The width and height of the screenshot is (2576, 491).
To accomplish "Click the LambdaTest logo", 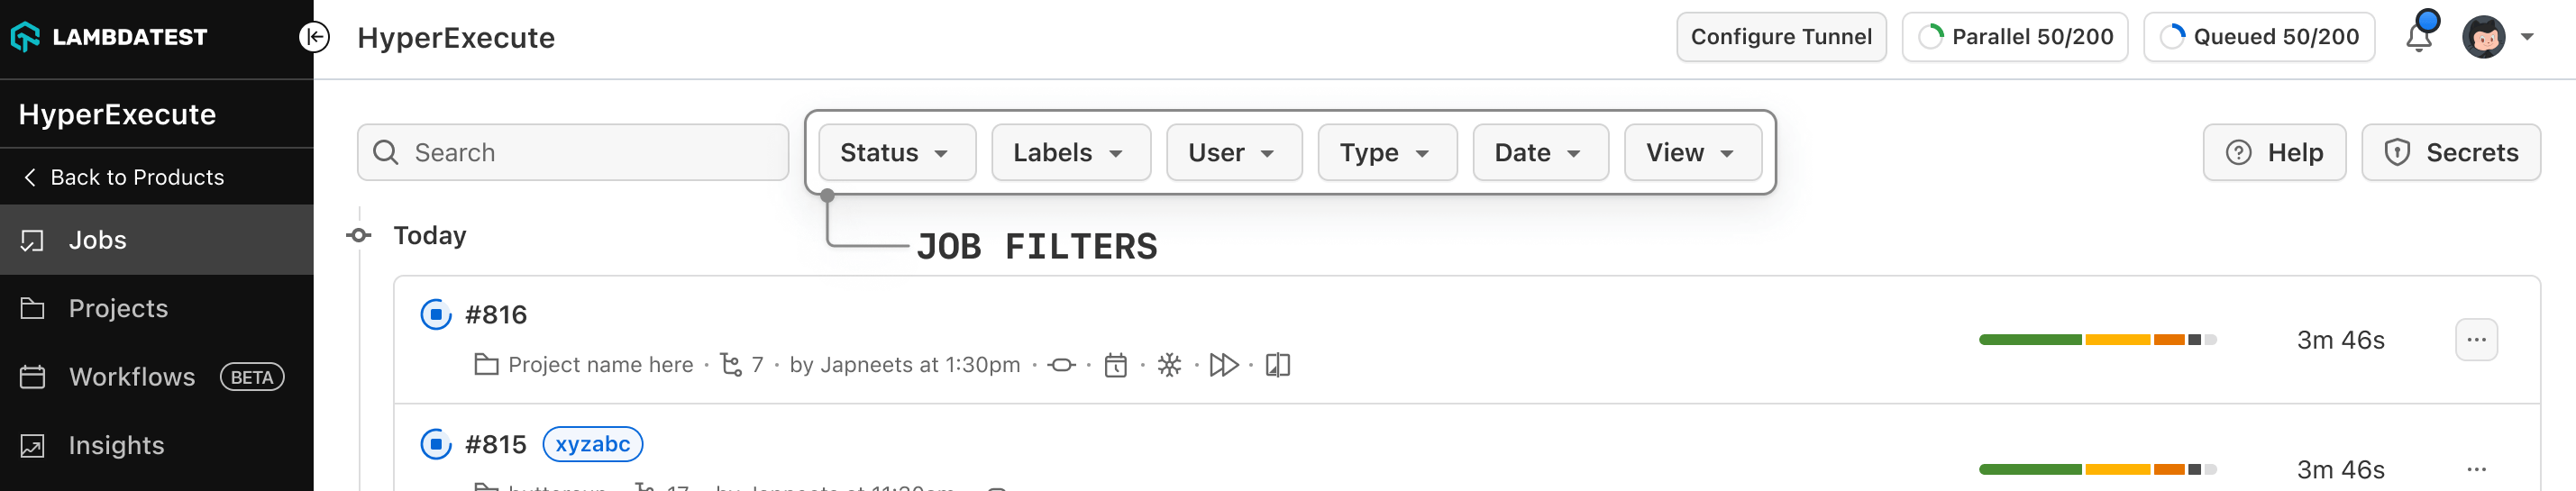I will [x=109, y=37].
